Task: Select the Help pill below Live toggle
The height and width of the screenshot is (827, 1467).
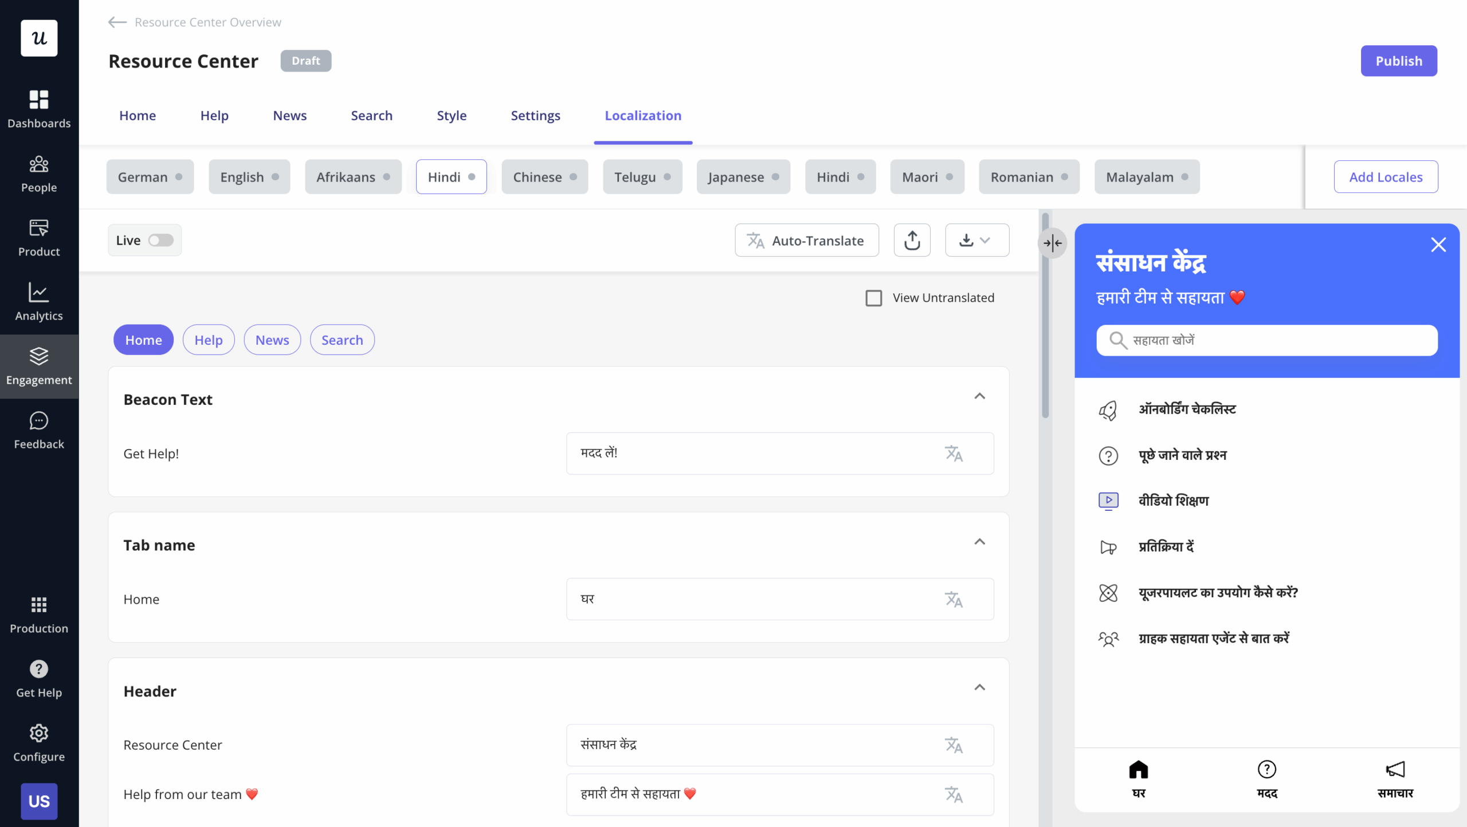Action: tap(208, 340)
